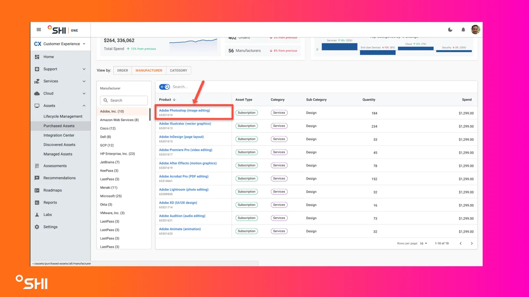Viewport: 529px width, 297px height.
Task: Click Home icon in sidebar
Action: tap(37, 57)
